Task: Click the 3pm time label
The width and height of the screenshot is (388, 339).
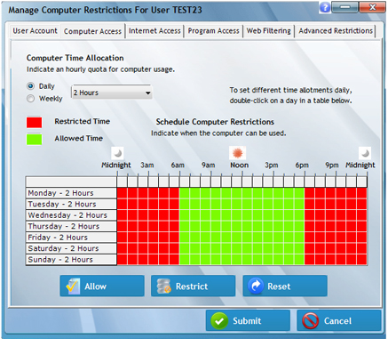Action: click(272, 165)
